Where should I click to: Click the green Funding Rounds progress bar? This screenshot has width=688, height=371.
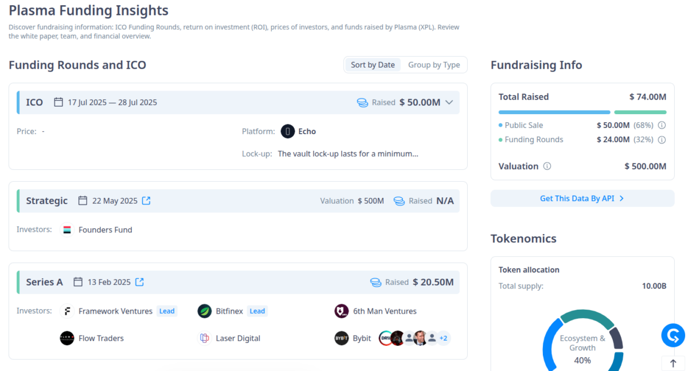640,112
